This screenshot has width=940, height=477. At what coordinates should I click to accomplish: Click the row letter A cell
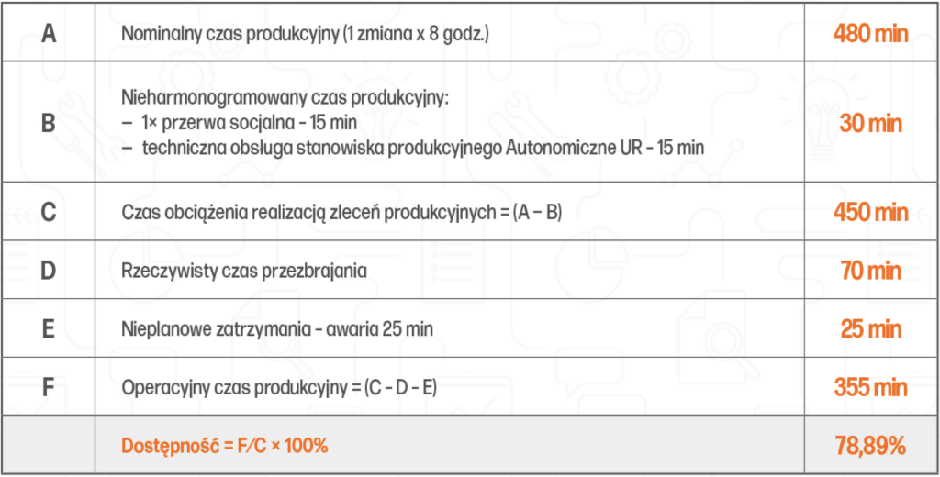click(x=49, y=35)
